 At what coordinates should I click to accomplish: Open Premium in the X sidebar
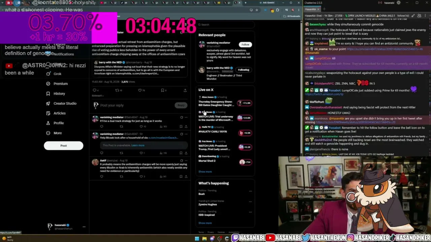point(57,84)
